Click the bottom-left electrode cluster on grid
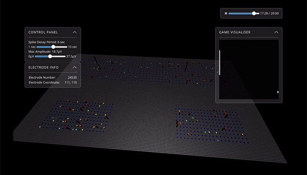This screenshot has height=175, width=307. pos(76,115)
